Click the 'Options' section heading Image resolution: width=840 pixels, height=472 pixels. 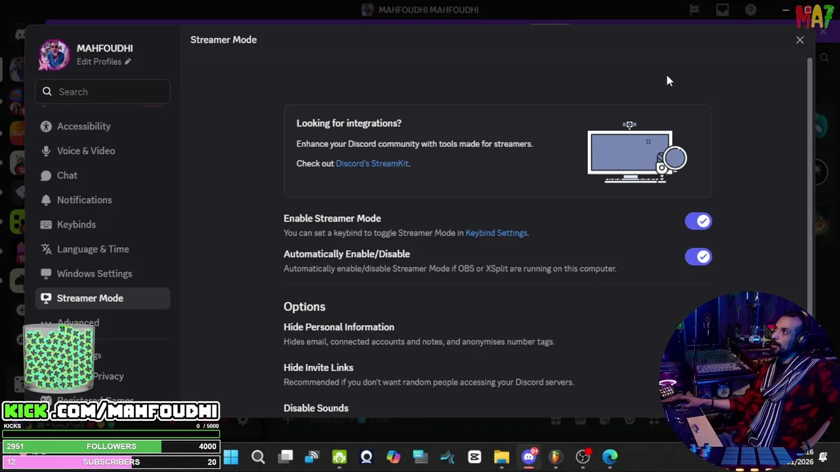click(304, 307)
